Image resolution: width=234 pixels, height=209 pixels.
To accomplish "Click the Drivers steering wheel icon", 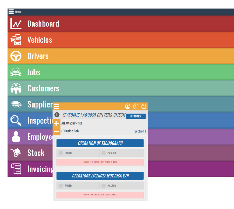I will (16, 56).
